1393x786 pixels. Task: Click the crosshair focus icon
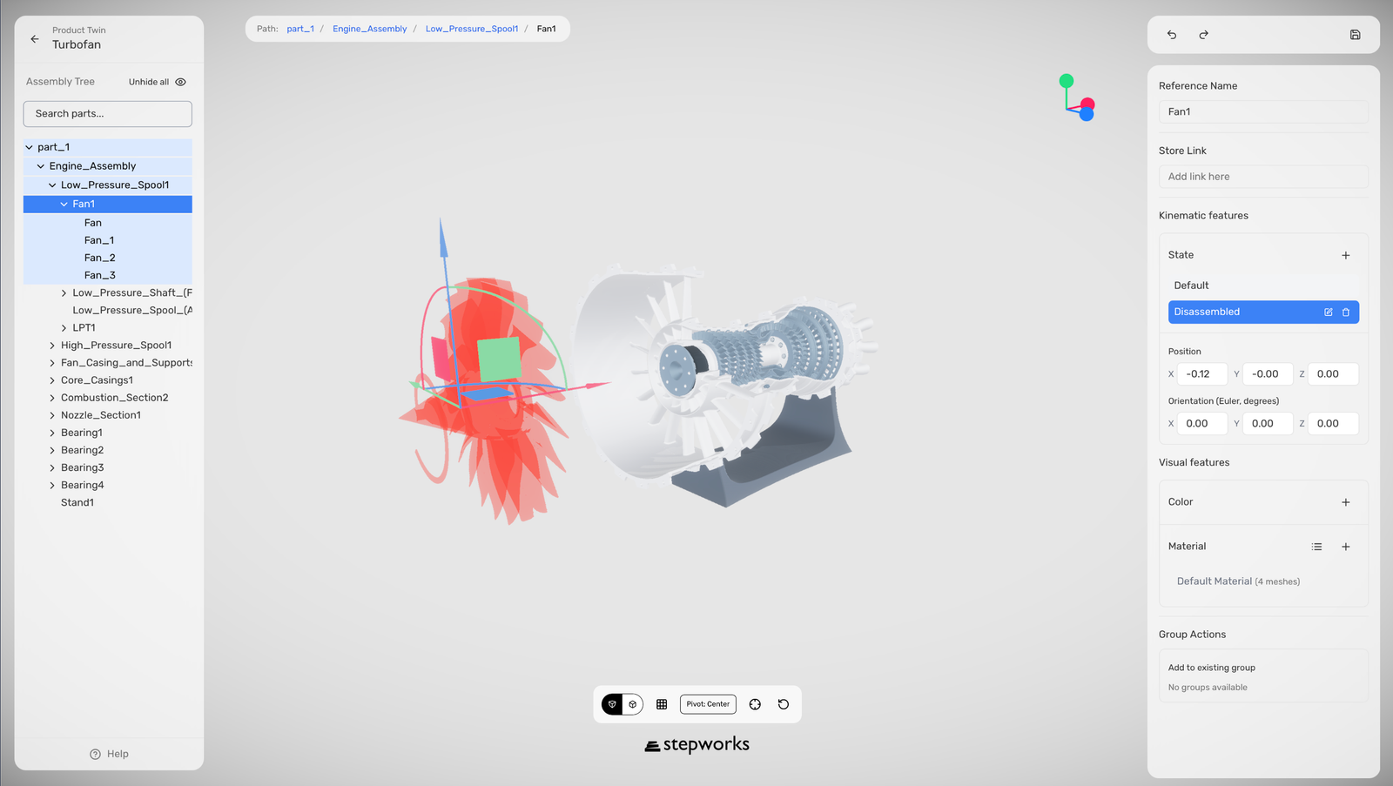(x=755, y=704)
